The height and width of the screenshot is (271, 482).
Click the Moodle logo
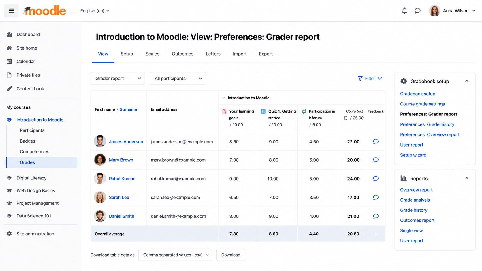point(45,11)
